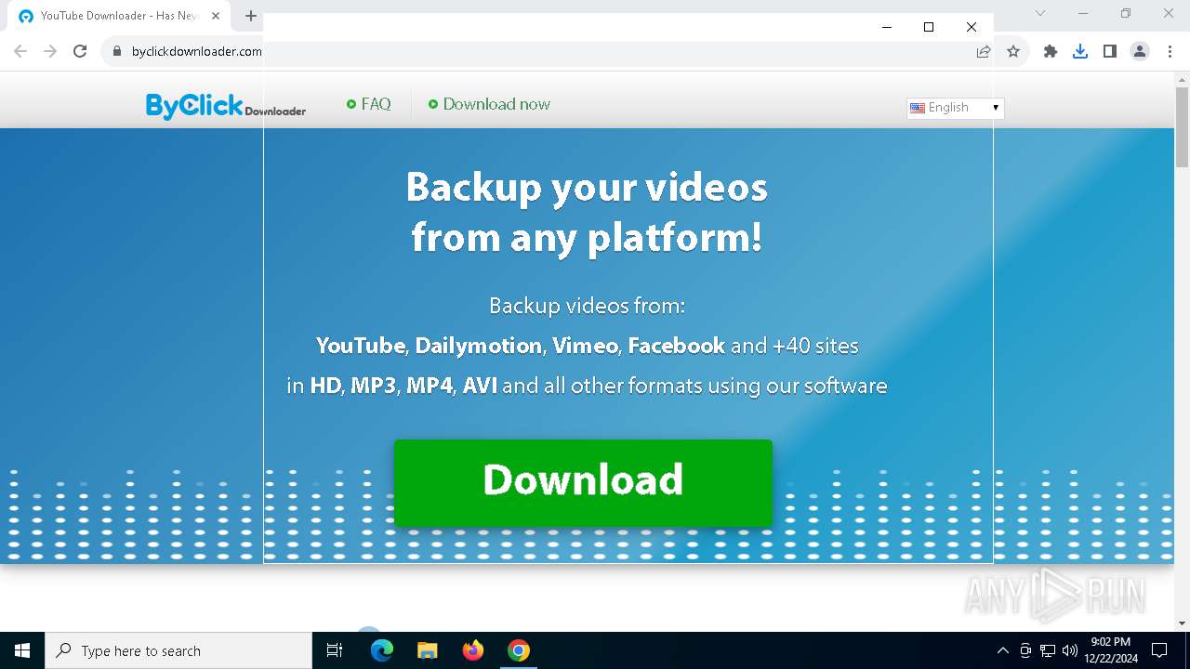Open the network tray icon
Image resolution: width=1190 pixels, height=669 pixels.
1048,650
